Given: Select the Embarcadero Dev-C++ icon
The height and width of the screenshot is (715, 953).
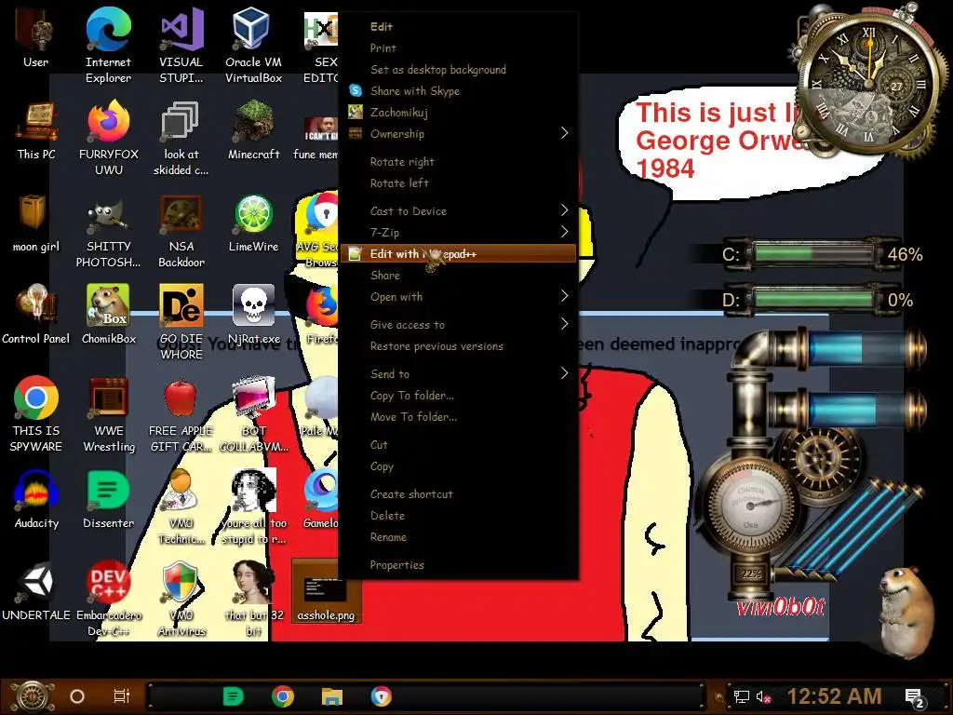Looking at the screenshot, I should 109,599.
